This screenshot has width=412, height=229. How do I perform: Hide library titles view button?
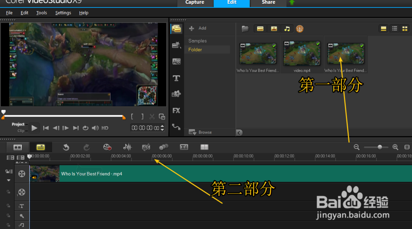(x=384, y=29)
